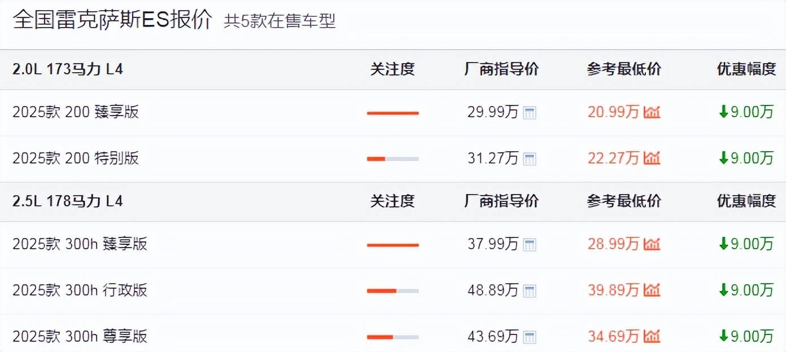
Task: Select the 2025款 200 特别版 model
Action: [x=76, y=159]
